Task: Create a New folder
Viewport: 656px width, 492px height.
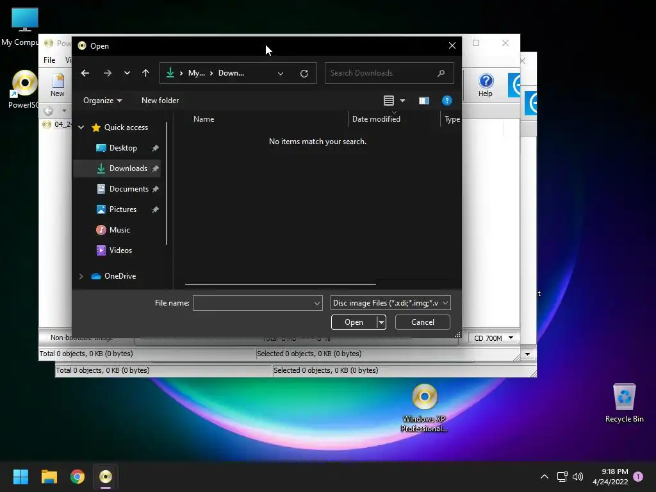Action: pyautogui.click(x=160, y=101)
